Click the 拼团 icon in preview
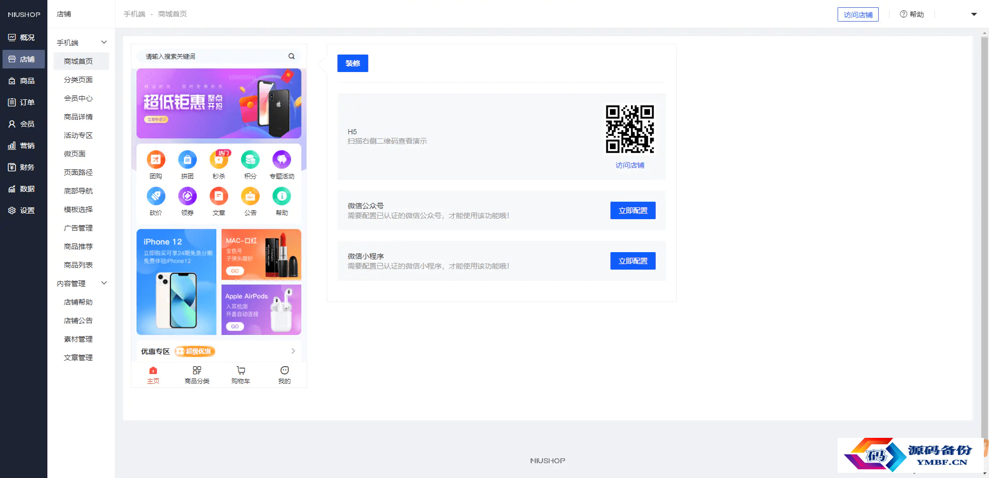This screenshot has height=478, width=989. point(187,160)
